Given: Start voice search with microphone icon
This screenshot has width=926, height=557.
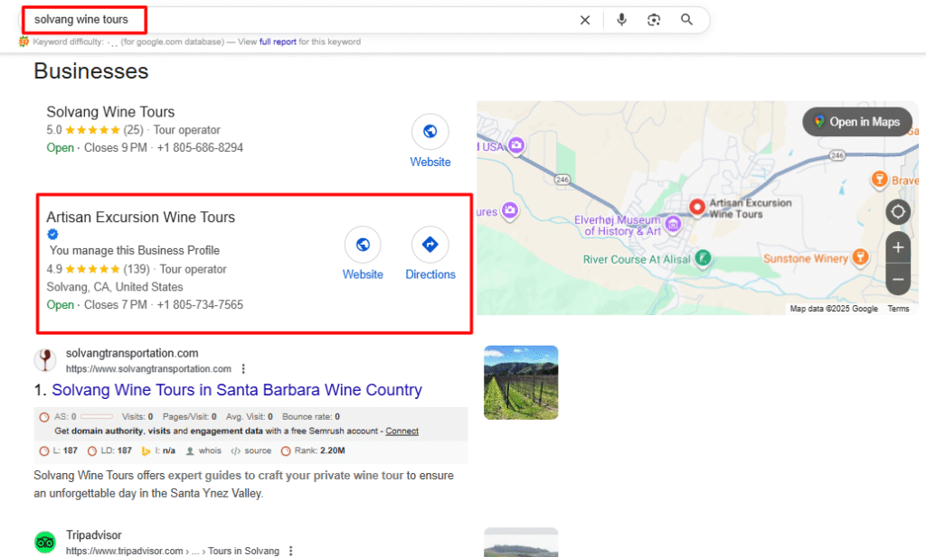Looking at the screenshot, I should (621, 20).
